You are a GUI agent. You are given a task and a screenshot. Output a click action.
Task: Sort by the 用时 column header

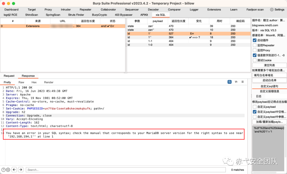click(x=219, y=21)
